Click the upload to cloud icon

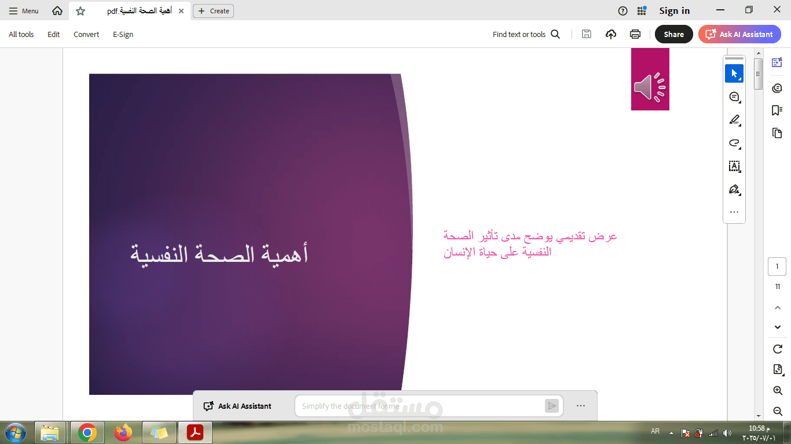pyautogui.click(x=611, y=34)
